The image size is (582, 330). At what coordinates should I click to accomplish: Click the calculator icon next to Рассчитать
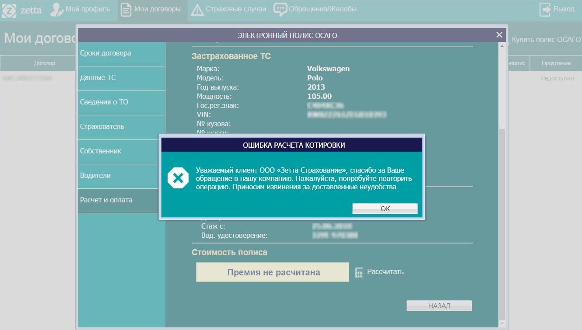(359, 273)
